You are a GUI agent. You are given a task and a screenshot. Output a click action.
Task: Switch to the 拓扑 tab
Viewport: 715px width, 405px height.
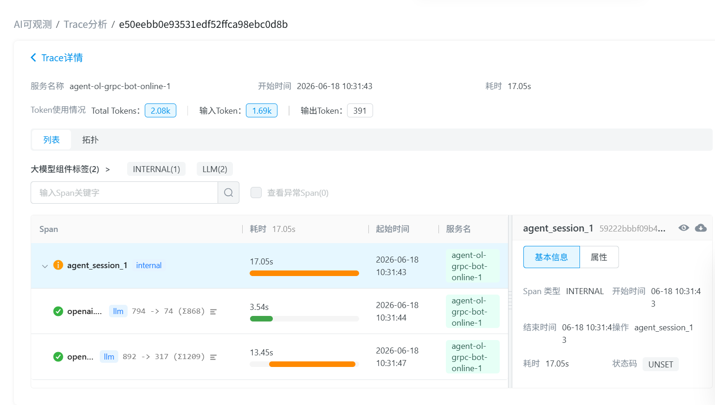90,140
